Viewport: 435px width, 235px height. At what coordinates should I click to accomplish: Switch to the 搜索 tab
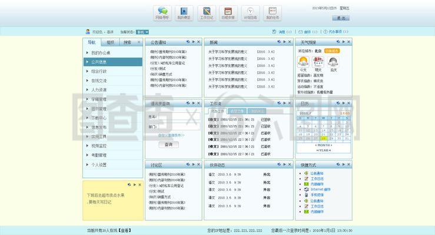point(128,43)
